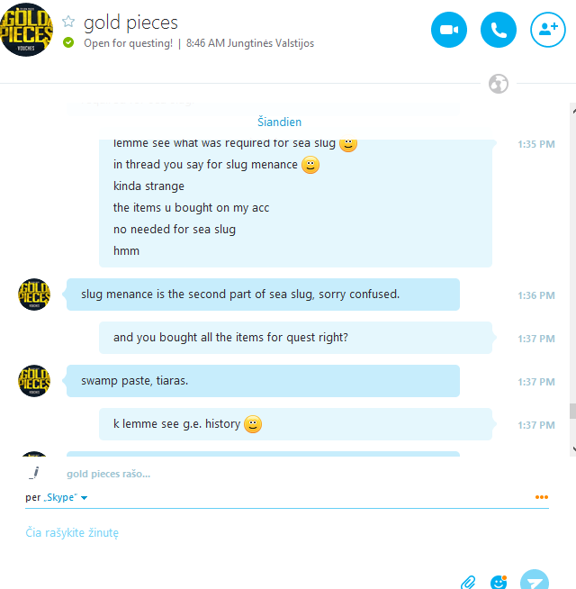Screen dimensions: 576x589
Task: Click the gold pieces contact name
Action: (x=130, y=23)
